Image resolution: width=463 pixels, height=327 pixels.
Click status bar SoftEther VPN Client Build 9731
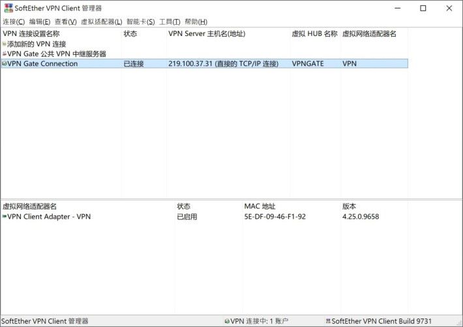(381, 321)
